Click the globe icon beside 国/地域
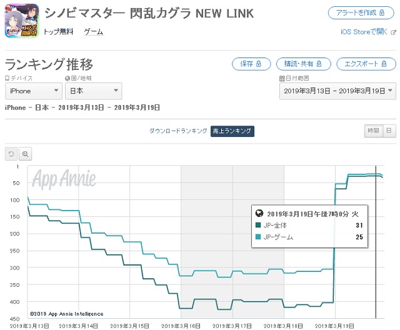This screenshot has width=400, height=330. (x=67, y=79)
